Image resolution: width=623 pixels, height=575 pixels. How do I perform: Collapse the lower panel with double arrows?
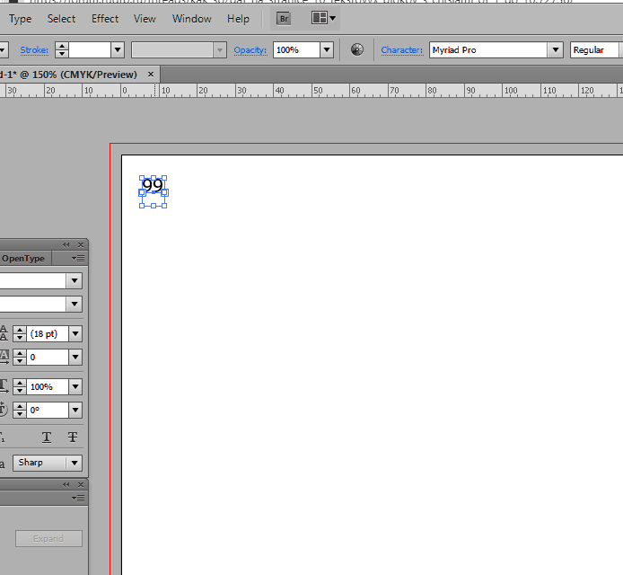coord(66,485)
